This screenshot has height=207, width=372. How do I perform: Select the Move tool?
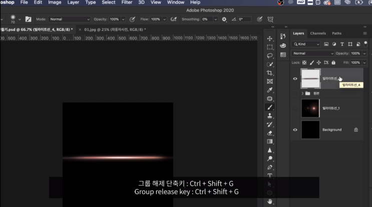point(270,38)
